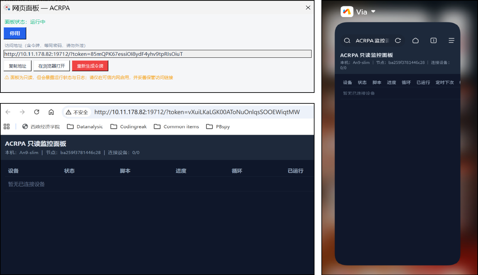Click the 复制地址 button
Screen dimensions: 478x275
point(17,66)
